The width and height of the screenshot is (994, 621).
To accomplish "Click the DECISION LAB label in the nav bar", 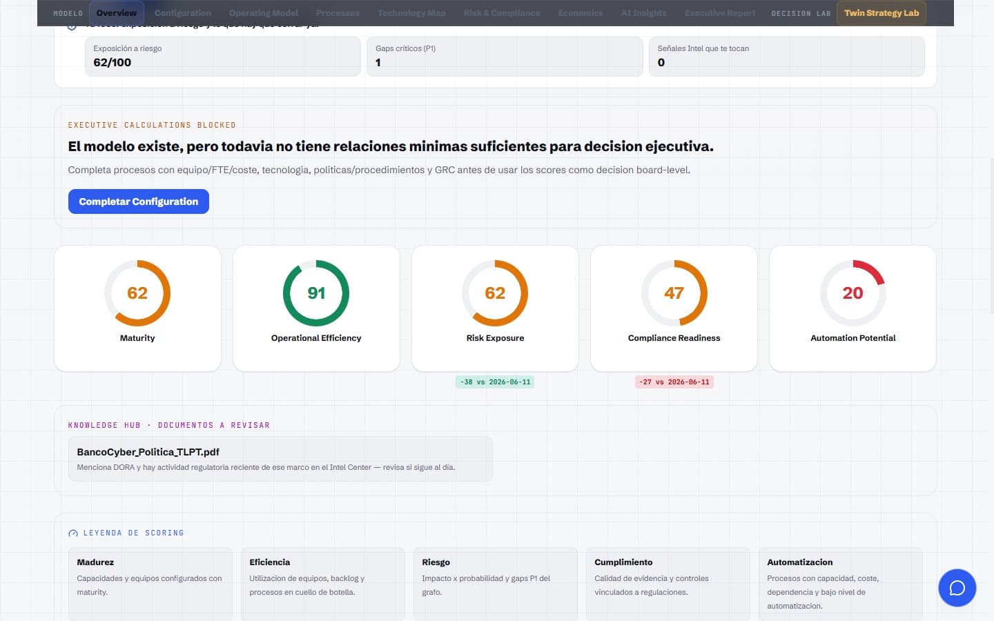I will (x=801, y=14).
